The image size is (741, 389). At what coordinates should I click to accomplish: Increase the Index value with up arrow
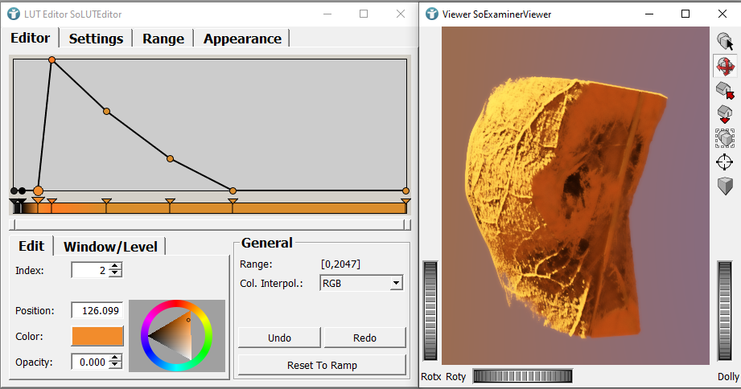(x=116, y=266)
